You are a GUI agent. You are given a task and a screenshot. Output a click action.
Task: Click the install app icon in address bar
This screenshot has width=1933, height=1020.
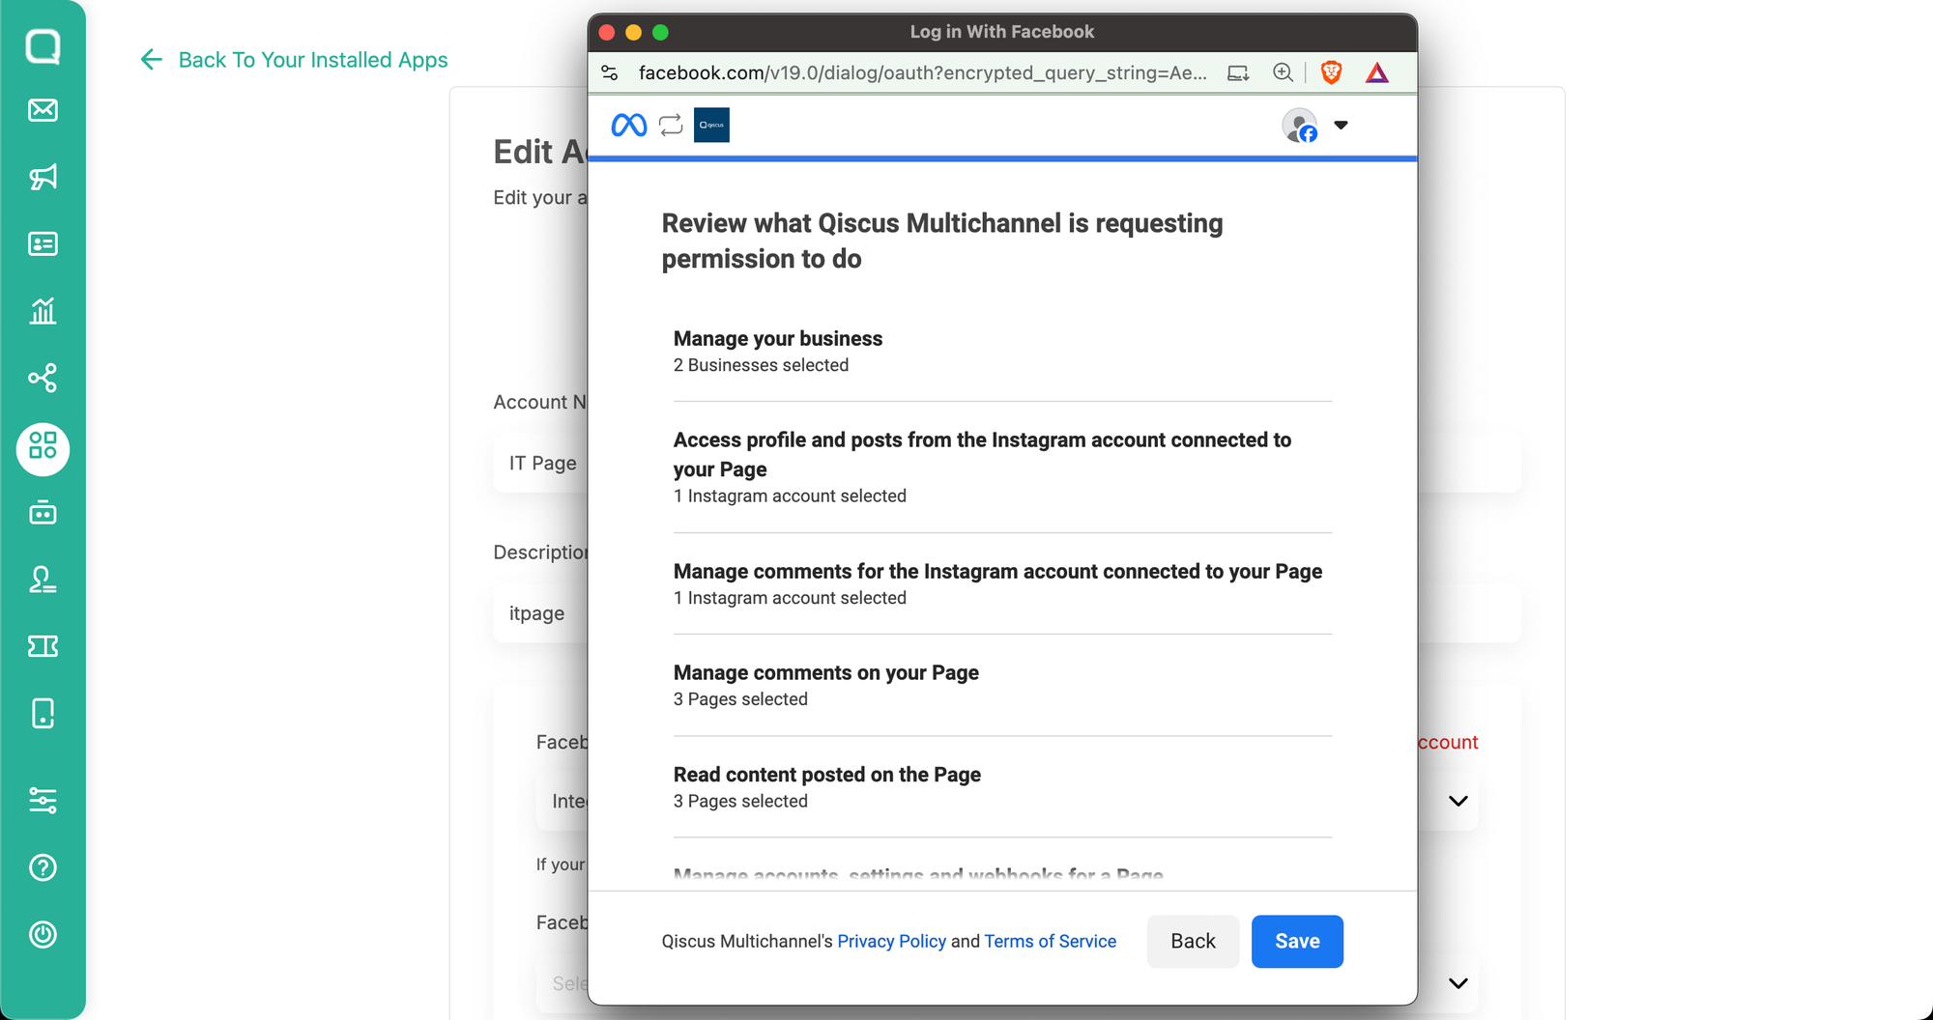[1238, 72]
